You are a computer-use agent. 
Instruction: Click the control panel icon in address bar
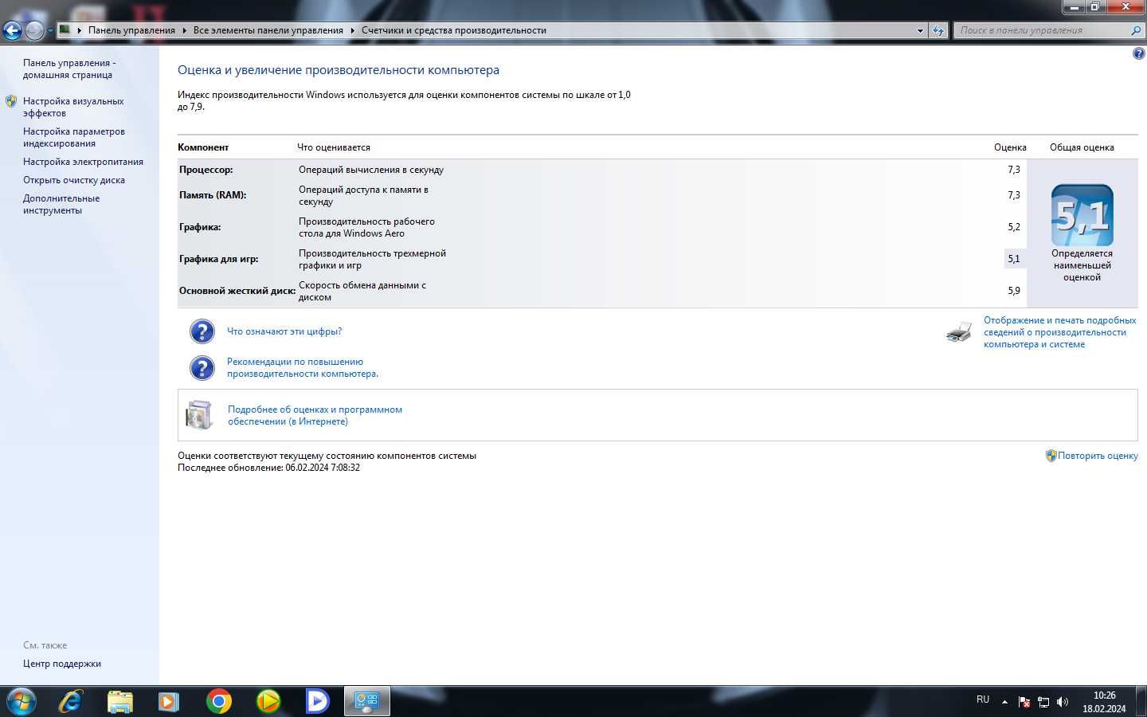point(65,30)
